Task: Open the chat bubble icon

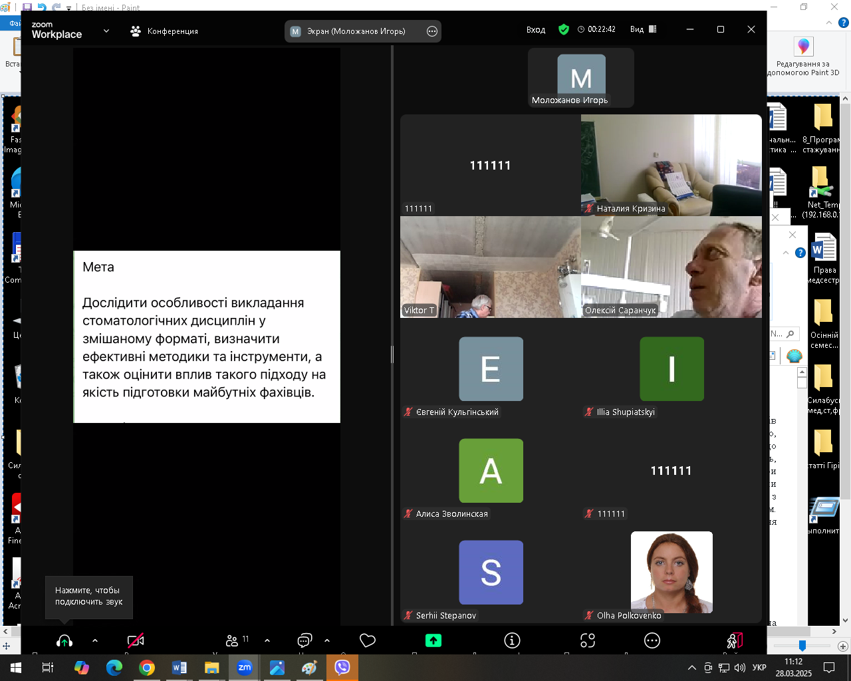Action: point(304,640)
